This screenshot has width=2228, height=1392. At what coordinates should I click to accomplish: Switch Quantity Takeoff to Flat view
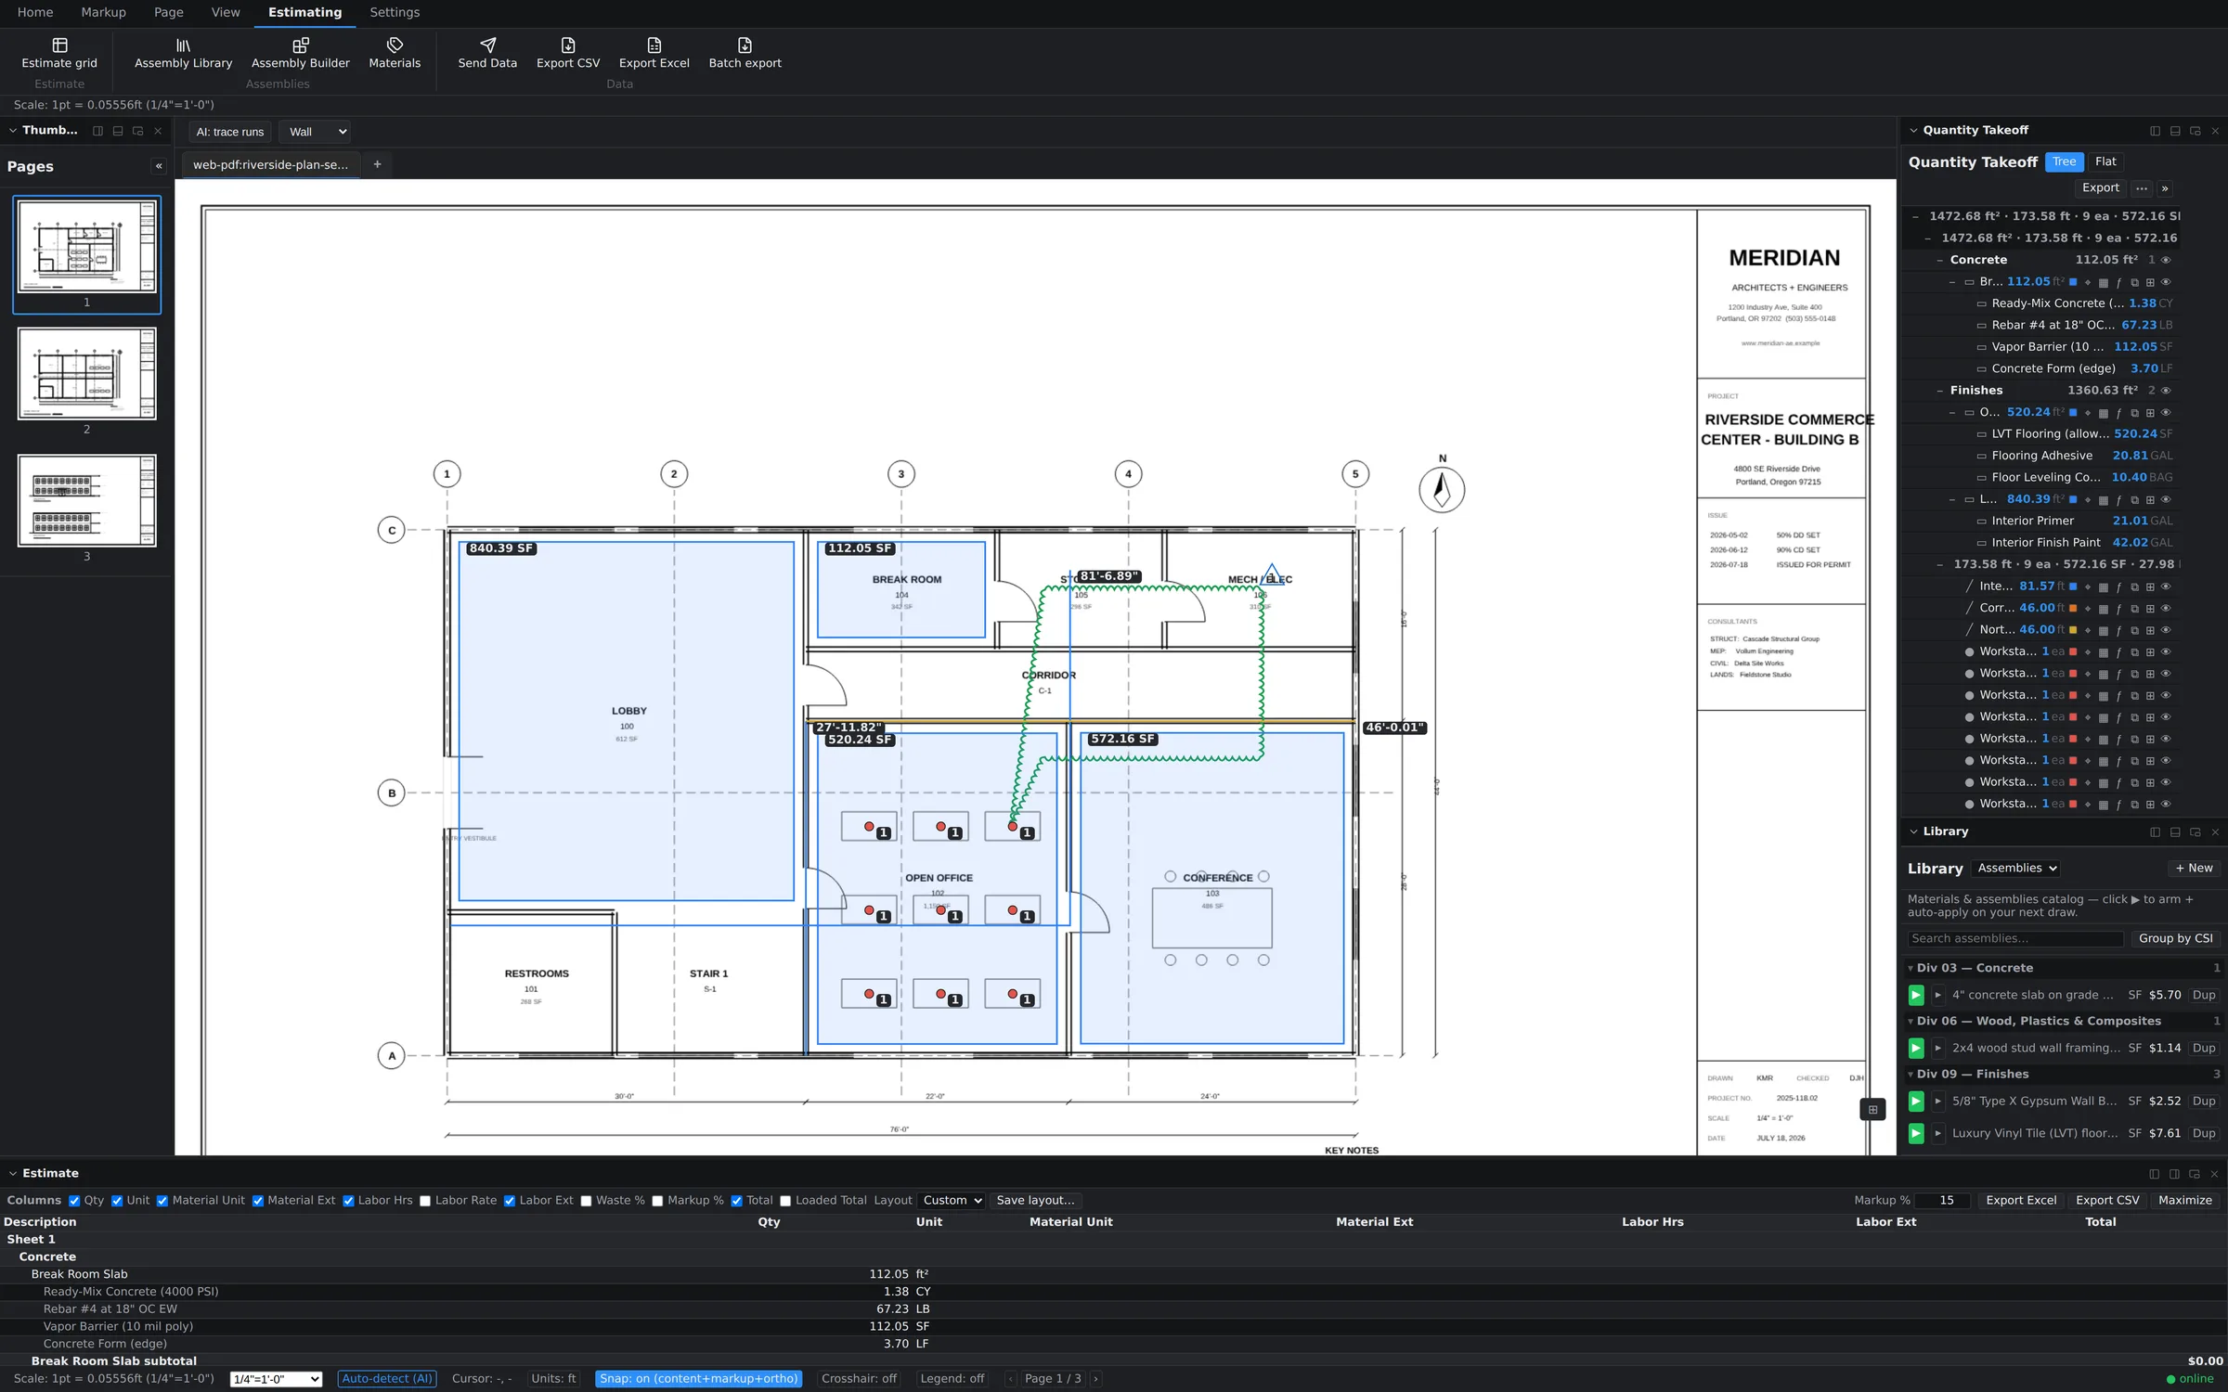pos(2105,162)
